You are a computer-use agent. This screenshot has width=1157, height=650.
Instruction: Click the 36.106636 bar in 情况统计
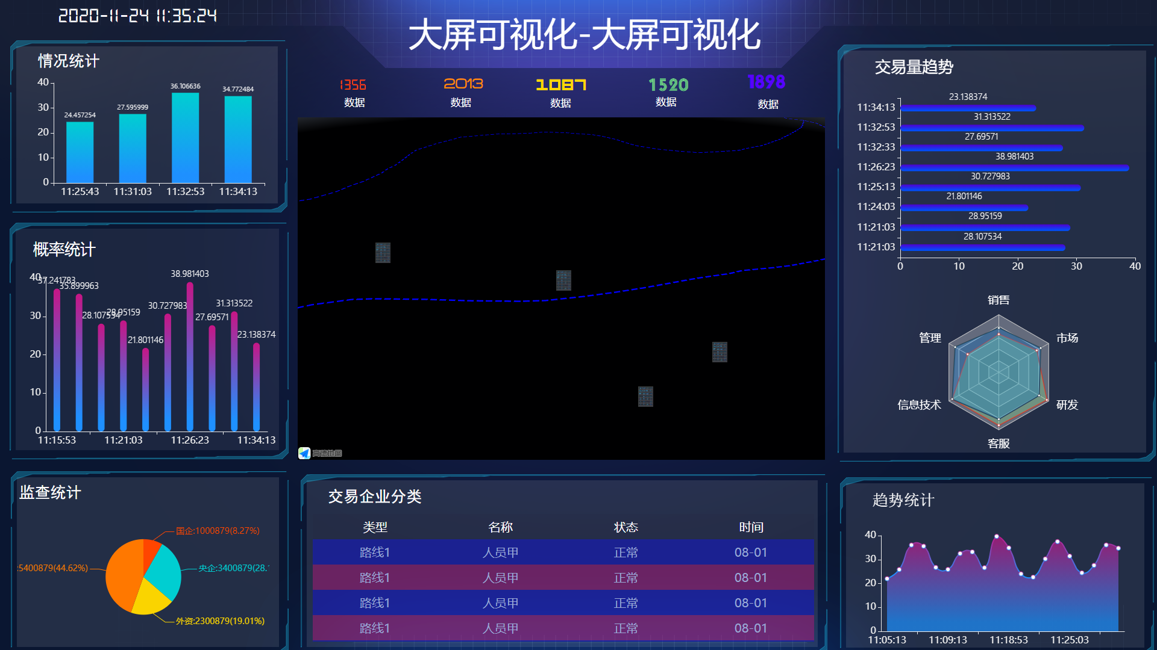(185, 138)
